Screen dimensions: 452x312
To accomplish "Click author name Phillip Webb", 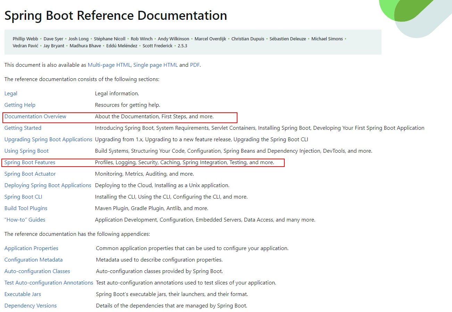I will click(x=25, y=39).
